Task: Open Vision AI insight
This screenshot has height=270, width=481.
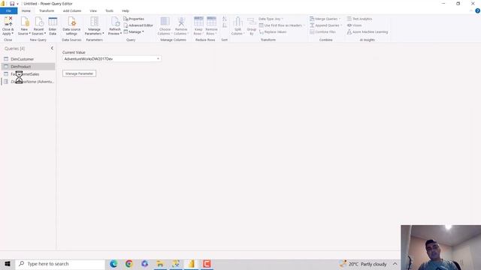Action: click(354, 25)
